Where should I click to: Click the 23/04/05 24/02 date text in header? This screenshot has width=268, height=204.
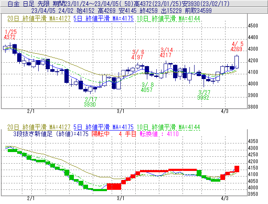point(52,11)
